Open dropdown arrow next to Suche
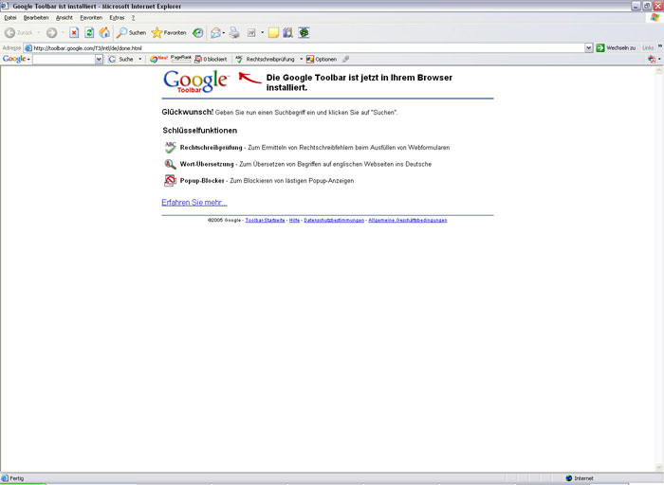The height and width of the screenshot is (485, 664). click(x=140, y=59)
